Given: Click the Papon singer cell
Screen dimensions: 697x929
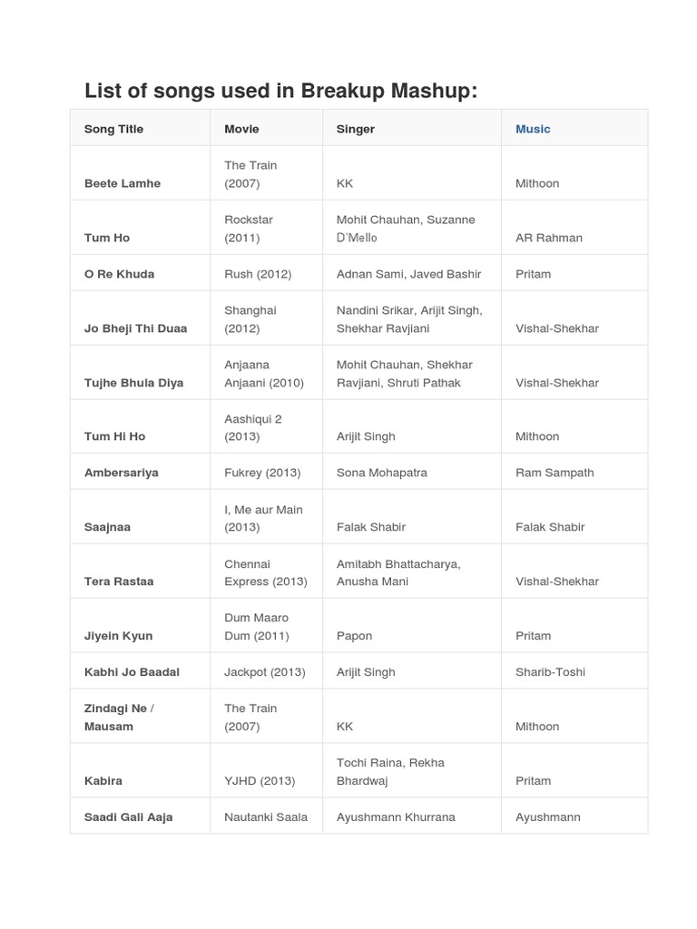Looking at the screenshot, I should click(x=354, y=636).
